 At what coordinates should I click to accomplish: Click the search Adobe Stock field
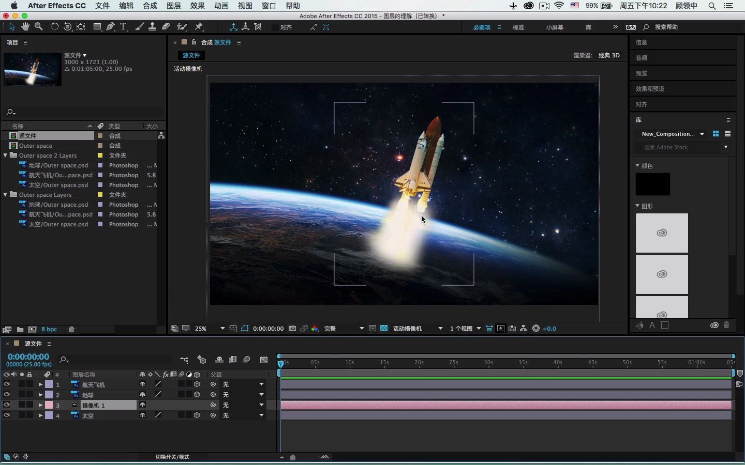coord(678,148)
